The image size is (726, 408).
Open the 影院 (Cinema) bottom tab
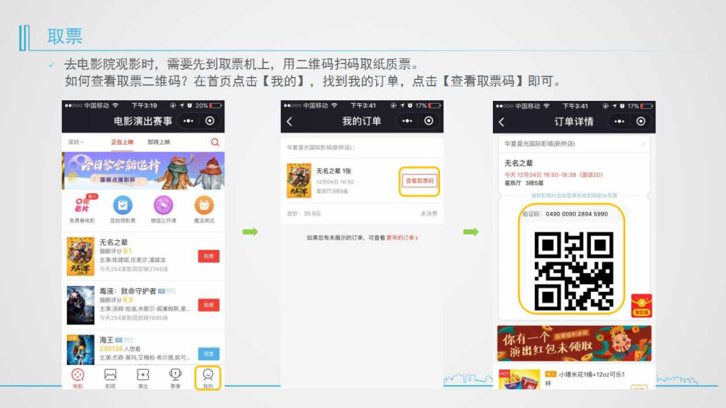pos(110,376)
